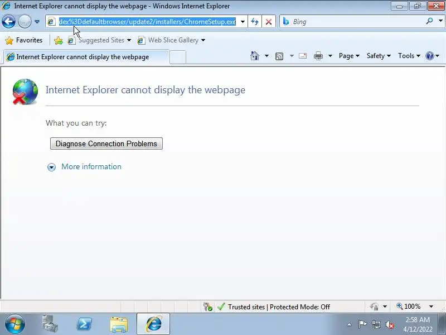446x335 pixels.
Task: Click Trusted sites Protected Mode status text
Action: (x=279, y=307)
